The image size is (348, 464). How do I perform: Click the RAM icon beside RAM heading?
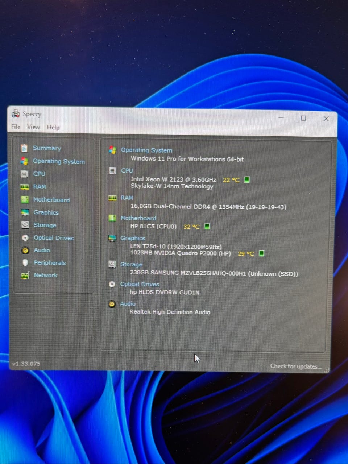pyautogui.click(x=112, y=198)
